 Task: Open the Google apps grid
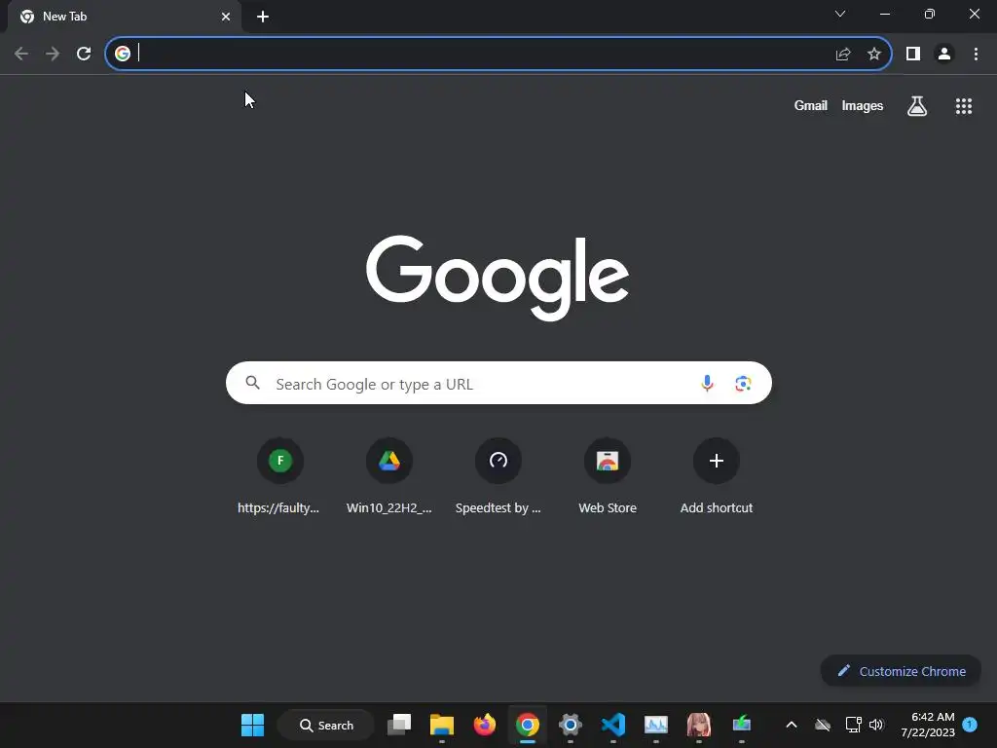click(x=964, y=106)
